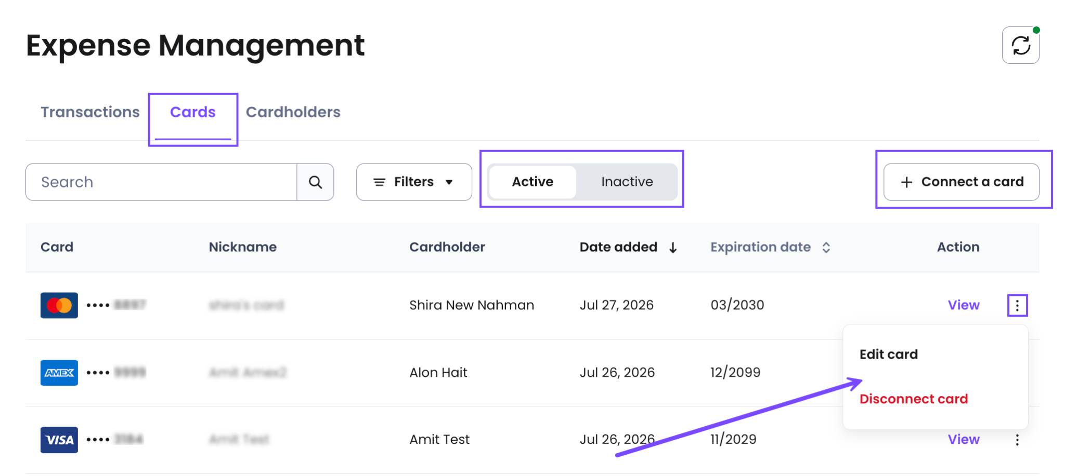The width and height of the screenshot is (1065, 476).
Task: View Shira New Nahman's card
Action: coord(964,305)
